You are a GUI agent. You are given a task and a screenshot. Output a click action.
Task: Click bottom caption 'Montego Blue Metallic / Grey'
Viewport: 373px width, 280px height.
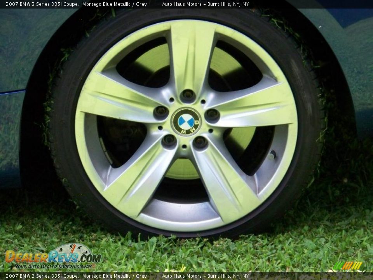click(x=114, y=276)
